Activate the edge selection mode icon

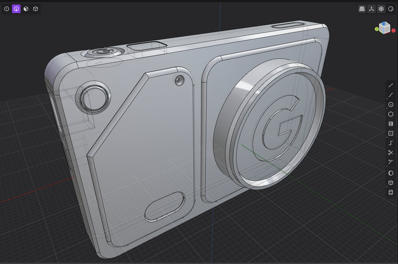[16, 9]
